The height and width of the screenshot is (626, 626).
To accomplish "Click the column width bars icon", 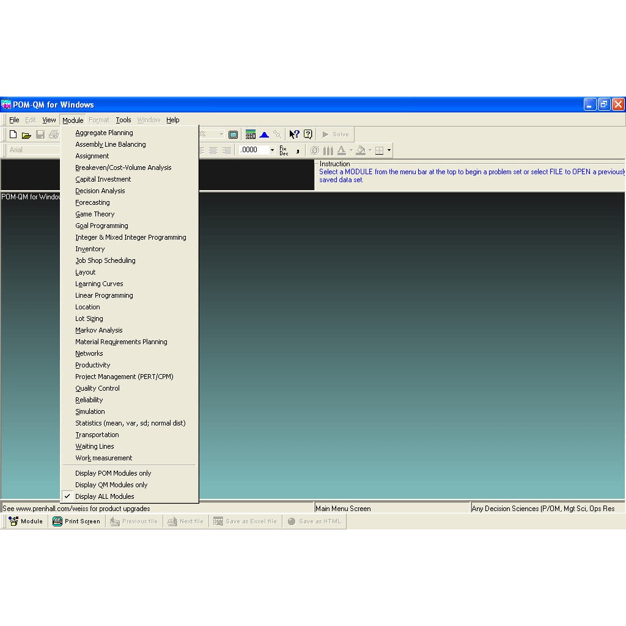I will pyautogui.click(x=328, y=150).
